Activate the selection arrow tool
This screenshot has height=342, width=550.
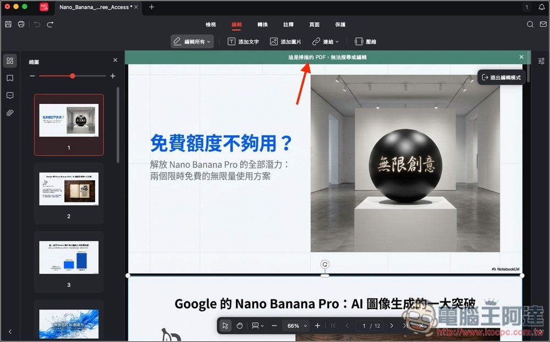(x=226, y=326)
